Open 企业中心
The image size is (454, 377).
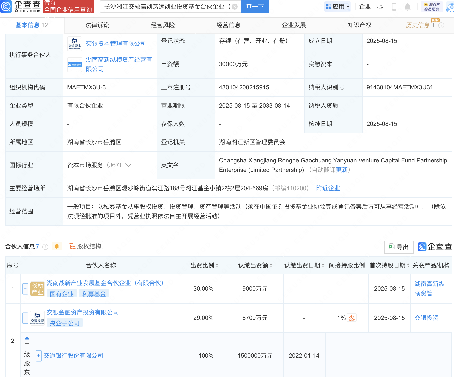coord(371,7)
